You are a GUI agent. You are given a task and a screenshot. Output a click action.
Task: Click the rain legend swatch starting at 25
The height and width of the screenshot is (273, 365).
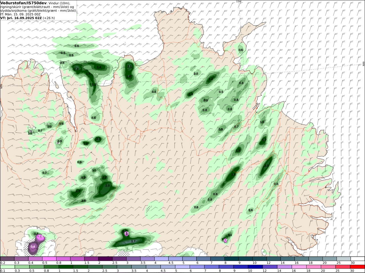[x=343, y=267]
